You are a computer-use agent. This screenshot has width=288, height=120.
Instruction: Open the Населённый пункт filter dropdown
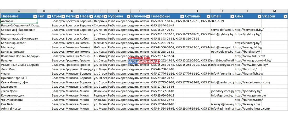coord(91,16)
